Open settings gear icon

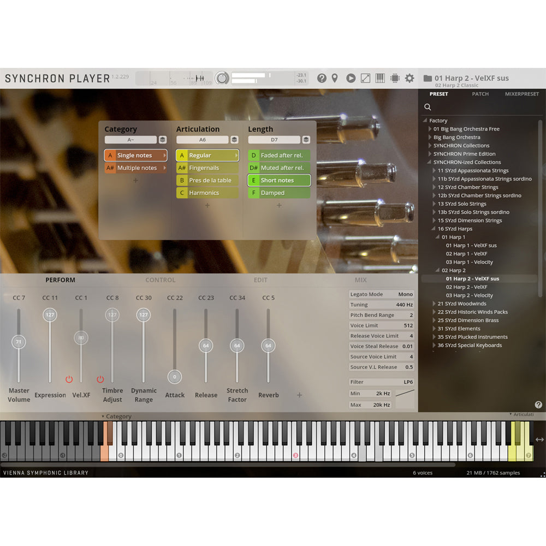tap(410, 78)
